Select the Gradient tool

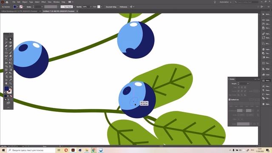click(x=10, y=70)
